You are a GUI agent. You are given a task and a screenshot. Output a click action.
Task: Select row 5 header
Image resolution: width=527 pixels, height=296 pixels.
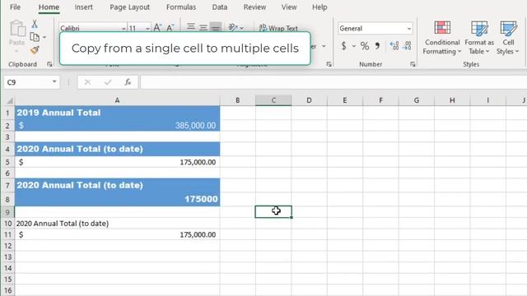click(x=7, y=162)
